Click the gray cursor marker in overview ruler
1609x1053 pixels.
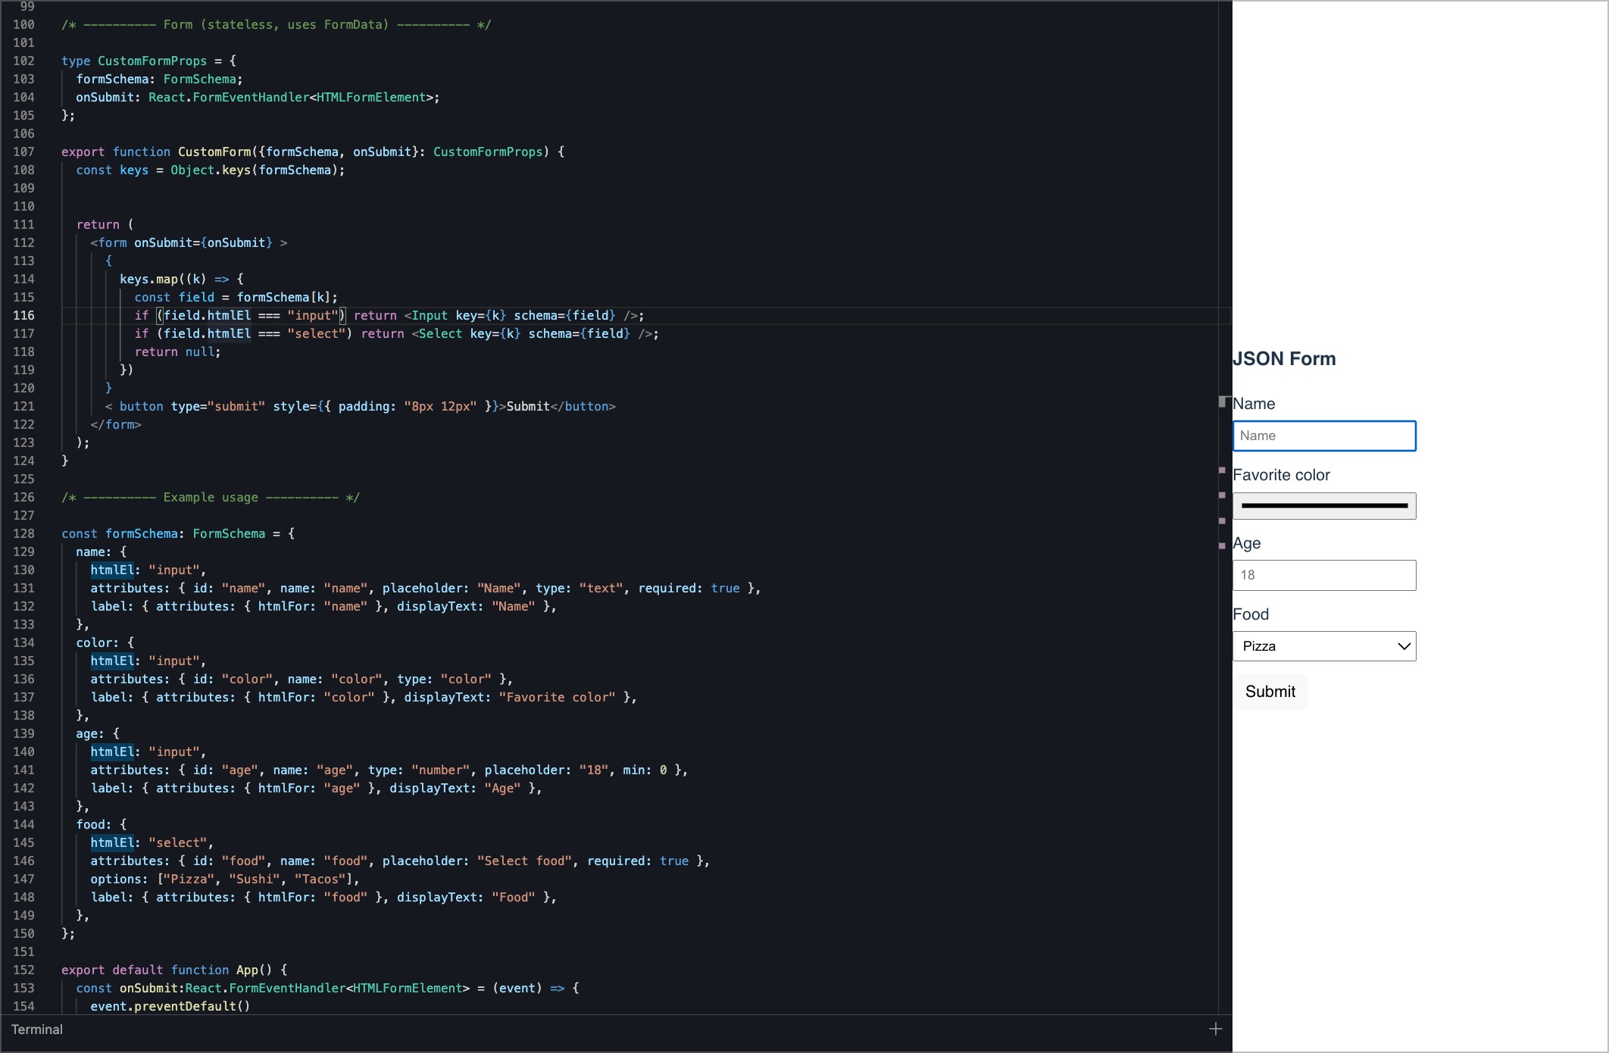click(1222, 402)
